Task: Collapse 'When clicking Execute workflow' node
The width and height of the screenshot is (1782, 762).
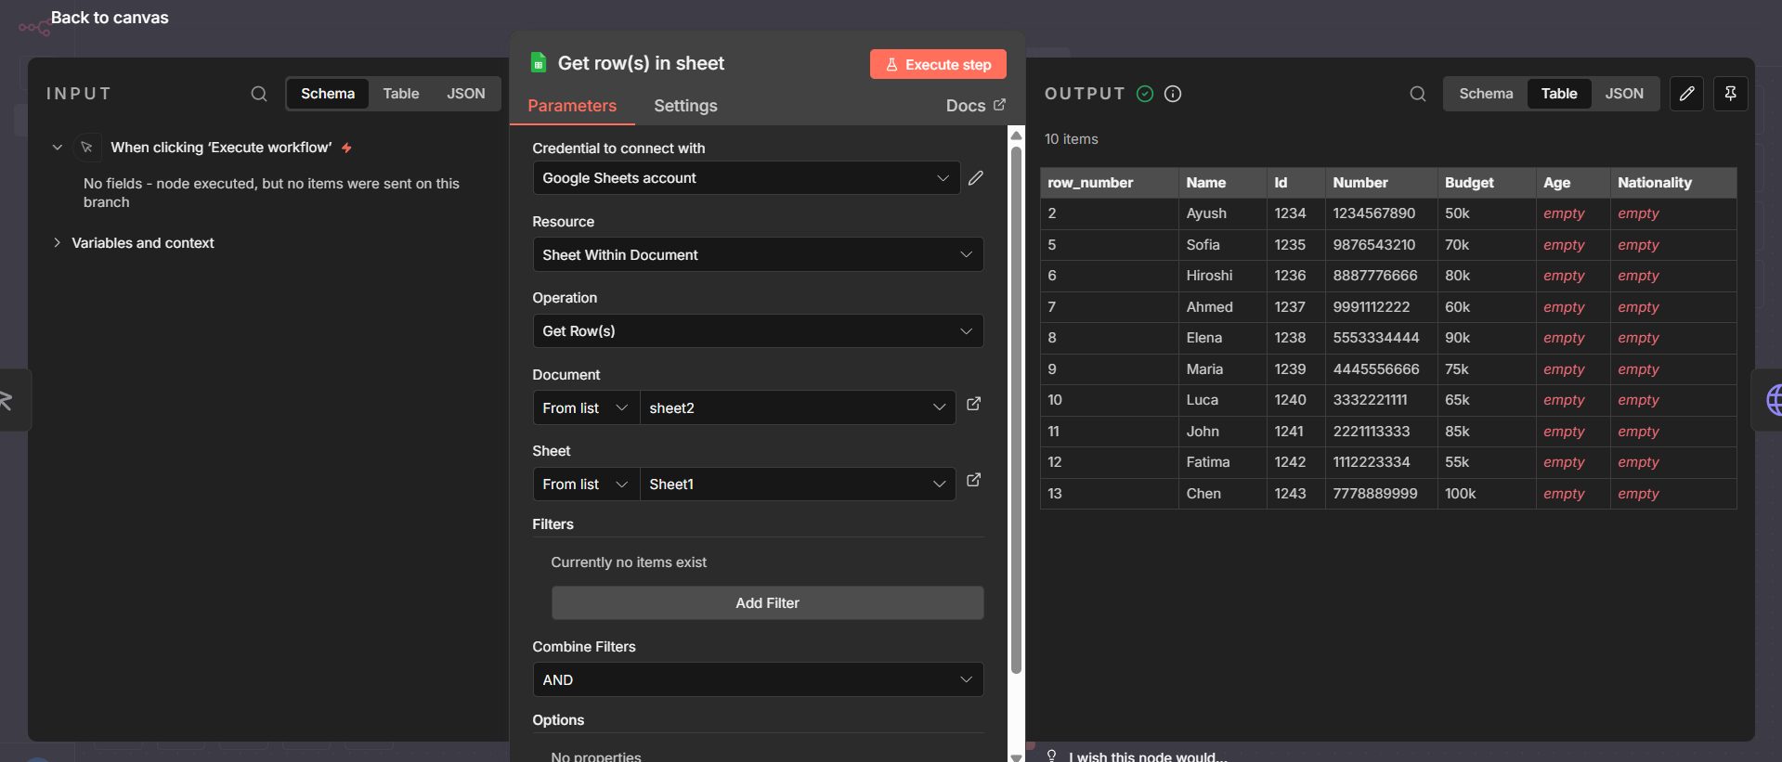Action: point(58,148)
